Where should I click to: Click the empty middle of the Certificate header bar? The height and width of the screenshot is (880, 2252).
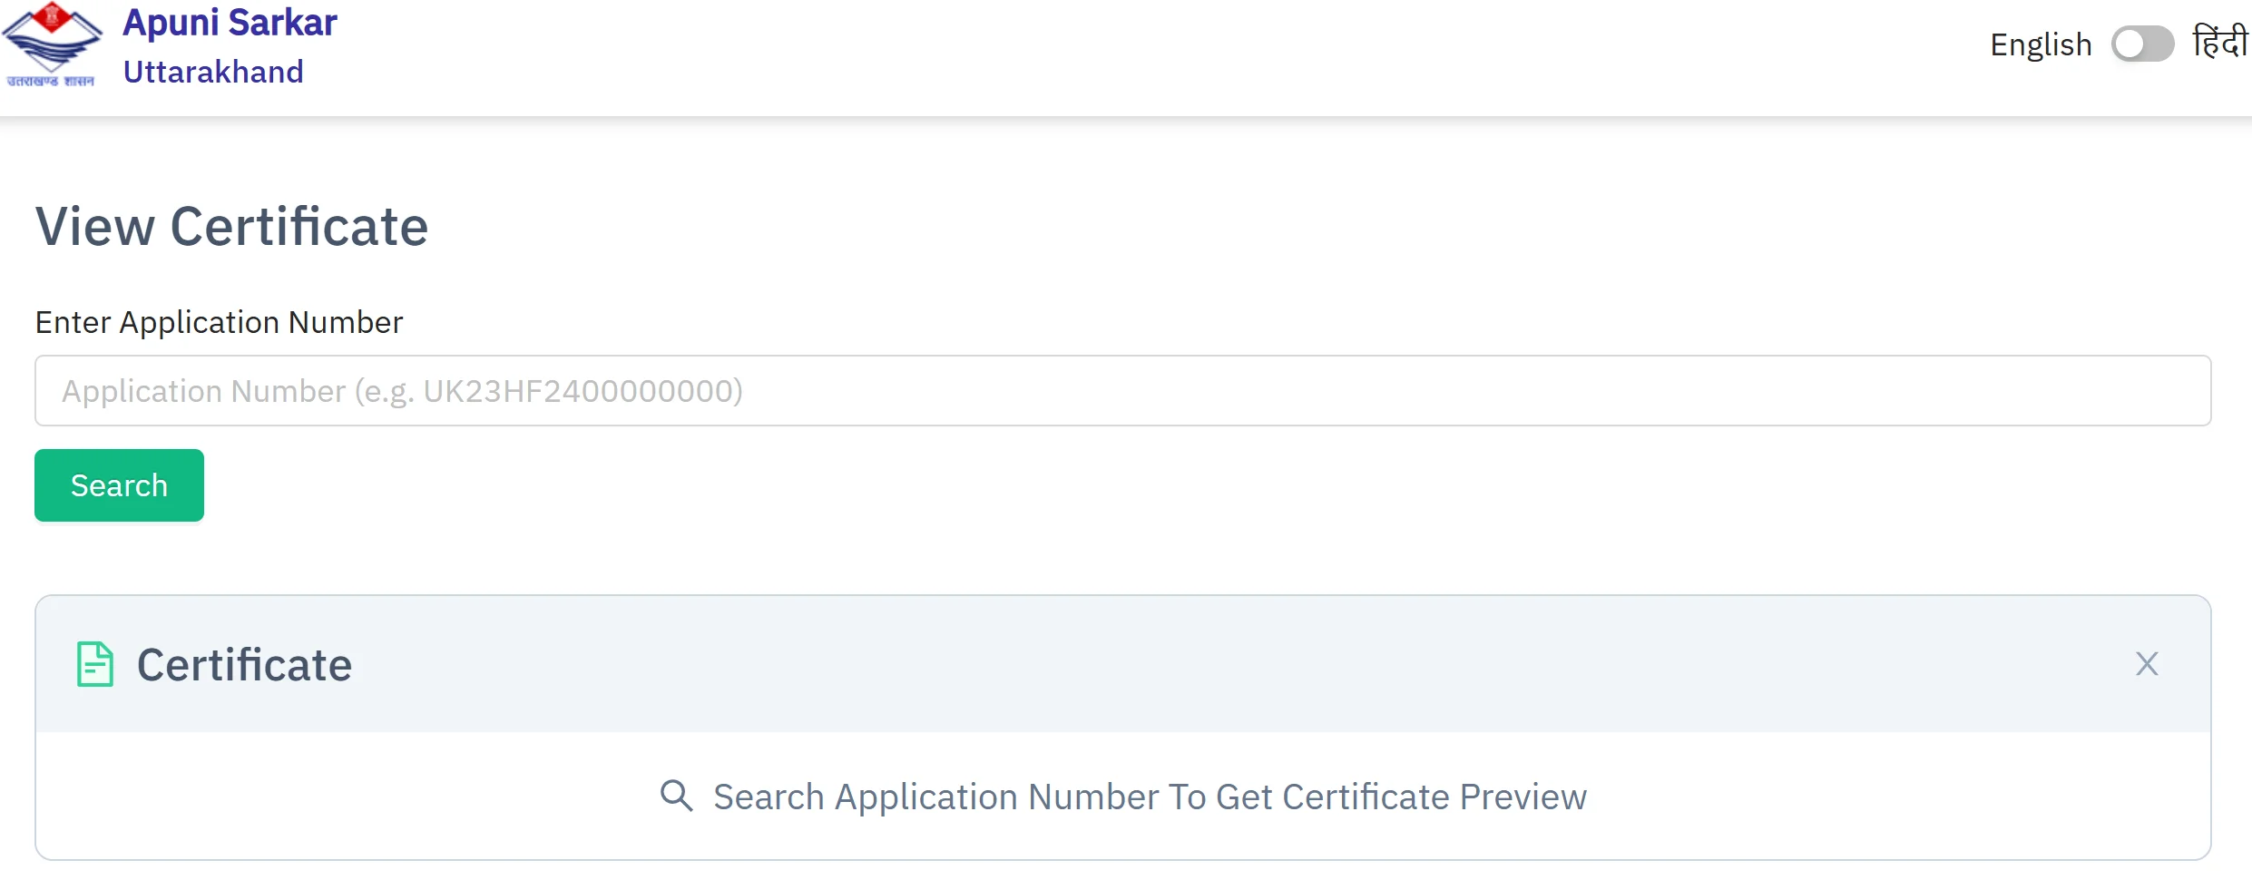(x=1180, y=664)
